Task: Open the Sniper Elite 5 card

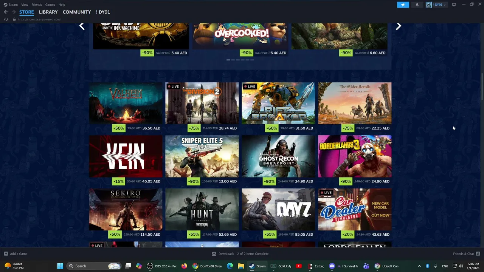Action: coord(202,156)
